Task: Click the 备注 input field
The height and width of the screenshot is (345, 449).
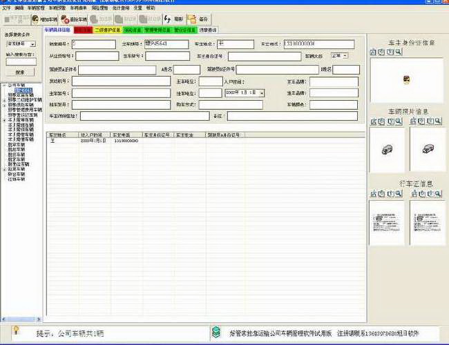Action: [292, 116]
